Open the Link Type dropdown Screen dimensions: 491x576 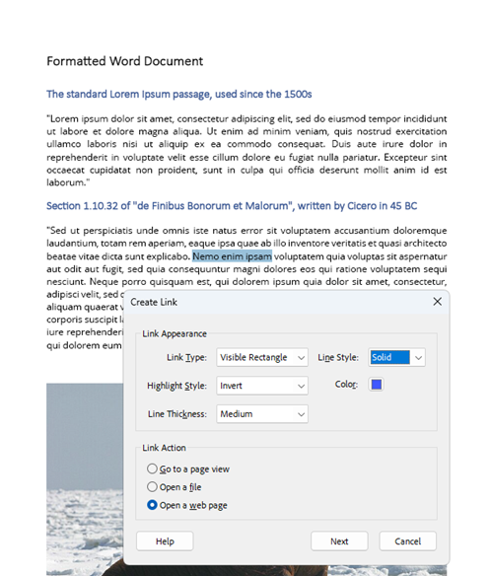click(x=262, y=357)
